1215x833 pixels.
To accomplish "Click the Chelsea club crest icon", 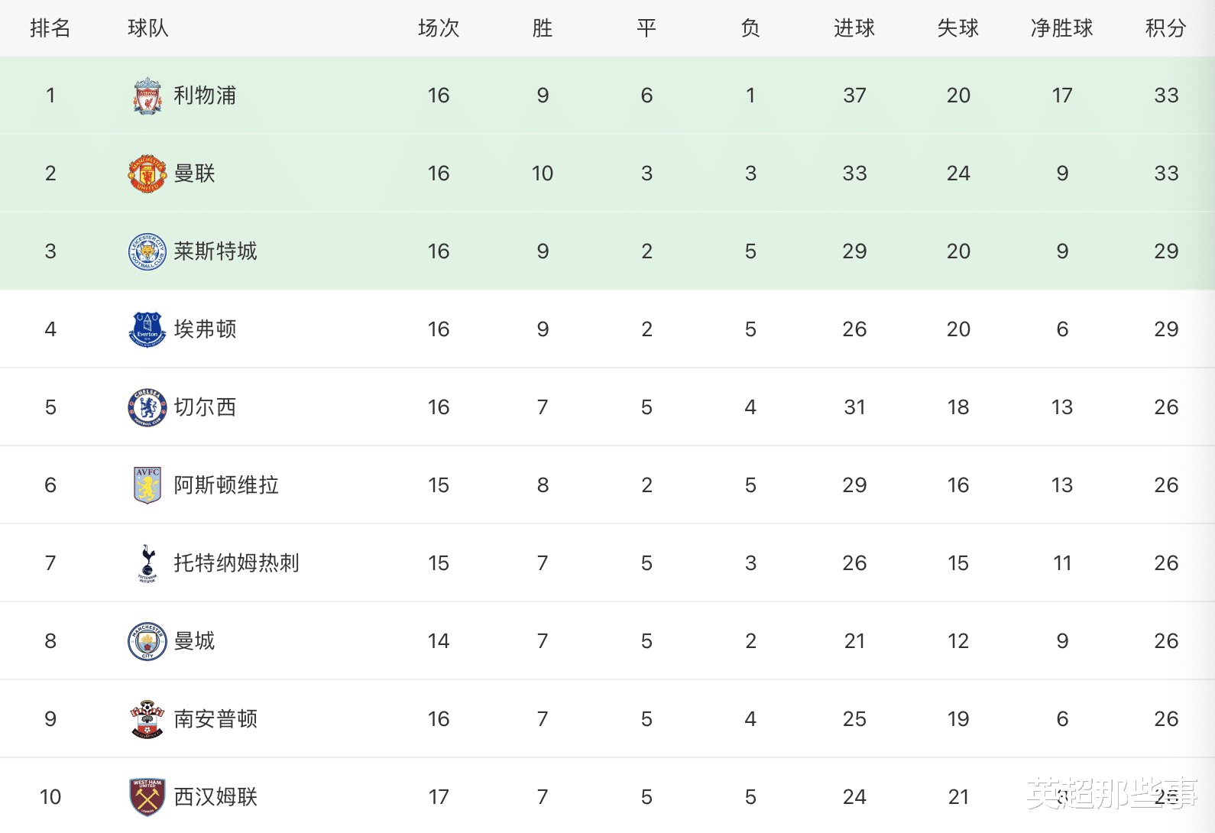I will pyautogui.click(x=147, y=407).
